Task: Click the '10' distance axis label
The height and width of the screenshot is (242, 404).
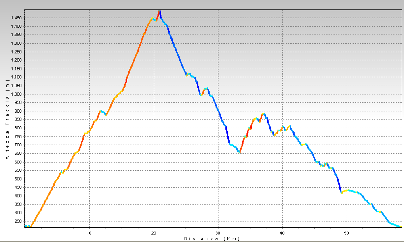Action: click(89, 233)
